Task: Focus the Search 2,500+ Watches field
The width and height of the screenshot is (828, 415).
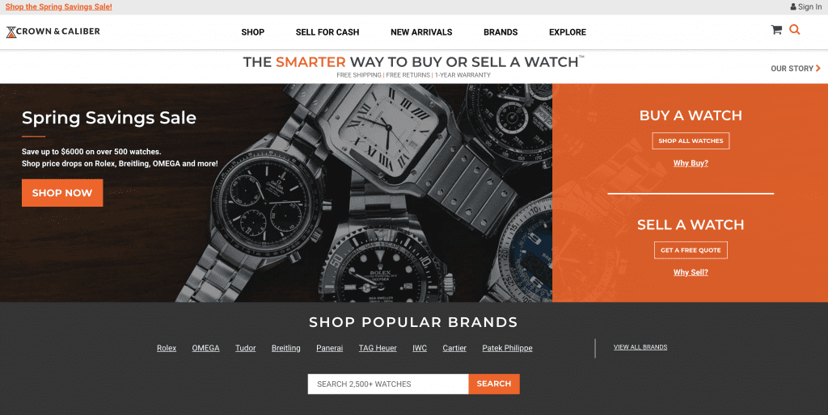Action: 388,384
